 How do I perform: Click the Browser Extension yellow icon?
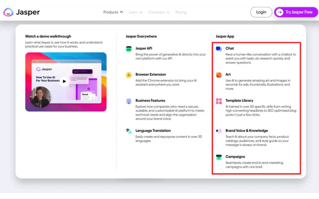coord(129,75)
